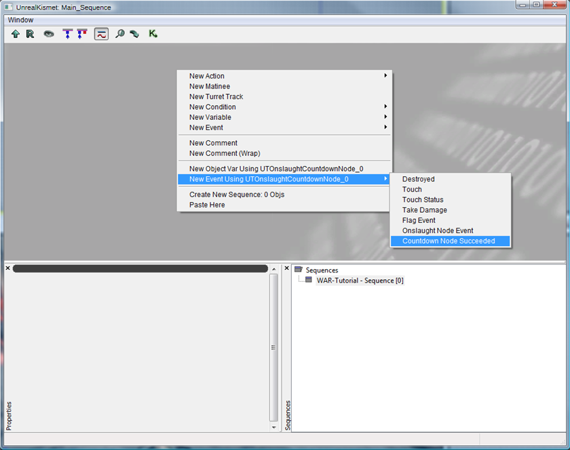The height and width of the screenshot is (450, 570).
Task: Pick the Flag Event entry
Action: [451, 220]
